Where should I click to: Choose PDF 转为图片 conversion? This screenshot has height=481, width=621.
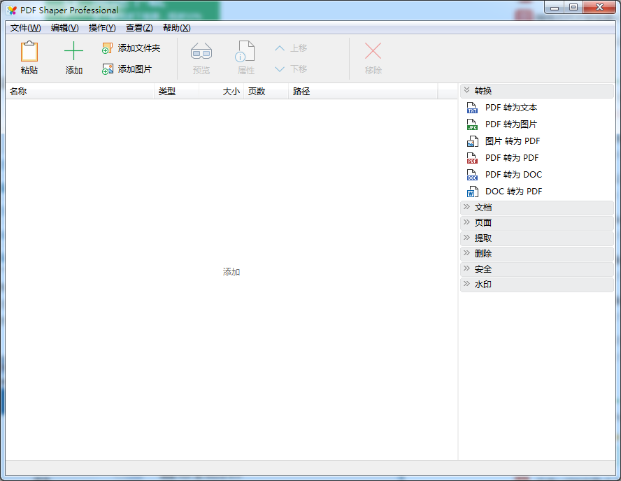pyautogui.click(x=511, y=124)
